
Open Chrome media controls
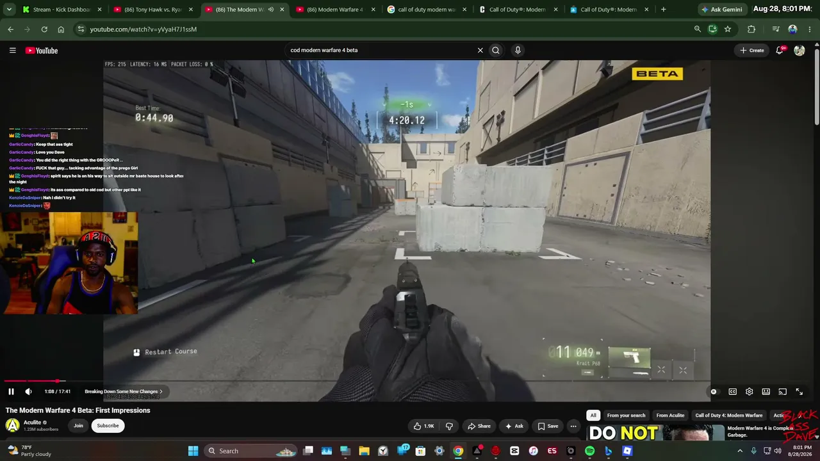[776, 29]
